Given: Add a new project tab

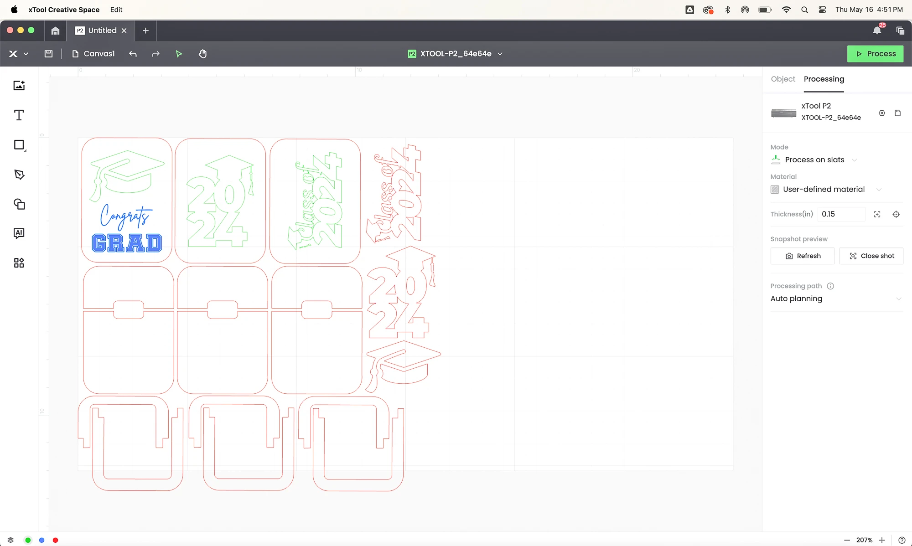Looking at the screenshot, I should coord(145,31).
